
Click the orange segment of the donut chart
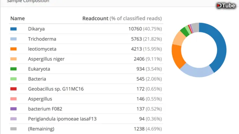coord(177,55)
